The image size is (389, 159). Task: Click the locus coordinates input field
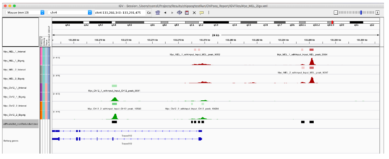[120, 12]
